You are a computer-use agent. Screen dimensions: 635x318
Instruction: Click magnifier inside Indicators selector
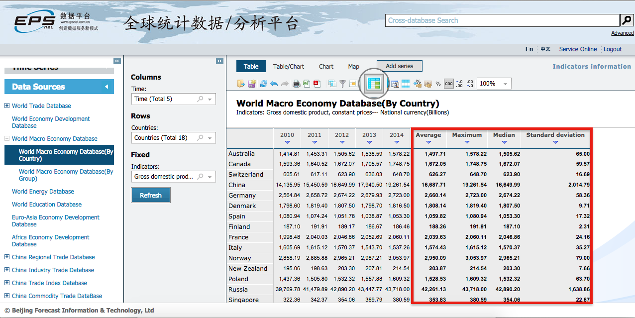point(200,177)
